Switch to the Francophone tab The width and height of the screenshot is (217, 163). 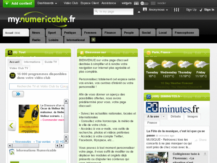tap(186, 33)
